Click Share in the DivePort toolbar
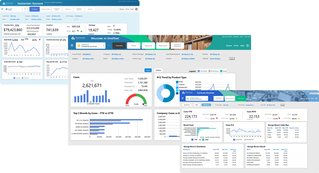 point(229,45)
